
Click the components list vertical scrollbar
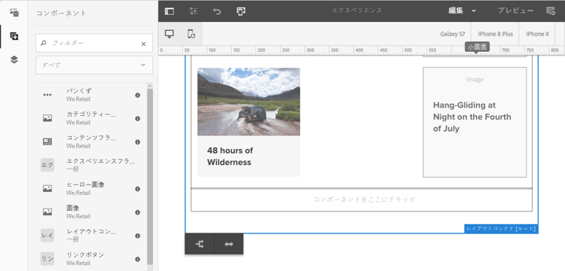[x=150, y=176]
